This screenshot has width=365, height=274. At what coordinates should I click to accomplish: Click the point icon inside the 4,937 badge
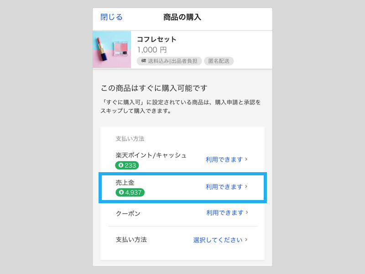(x=120, y=193)
